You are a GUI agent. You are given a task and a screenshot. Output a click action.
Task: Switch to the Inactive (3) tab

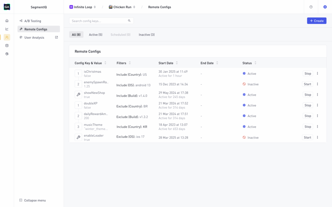coord(147,35)
